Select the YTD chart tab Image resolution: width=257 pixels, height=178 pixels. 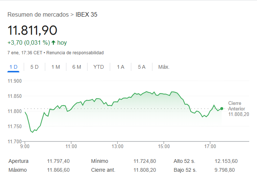99,67
